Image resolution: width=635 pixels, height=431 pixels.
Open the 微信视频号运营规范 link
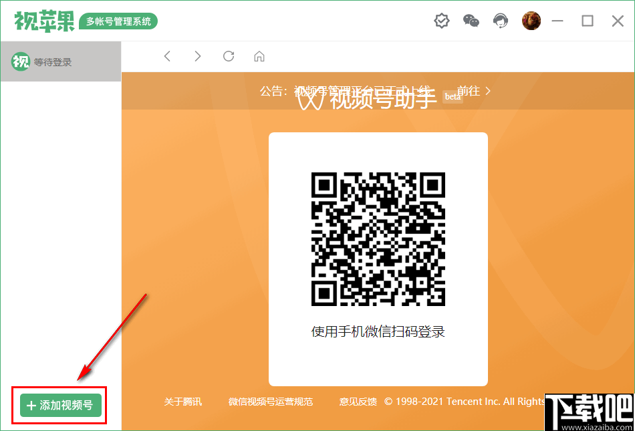pos(271,402)
